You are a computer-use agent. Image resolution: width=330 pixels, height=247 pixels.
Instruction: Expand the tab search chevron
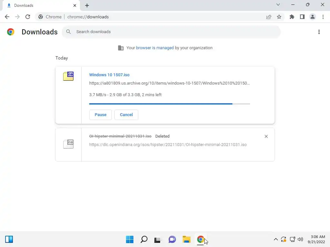point(278,5)
